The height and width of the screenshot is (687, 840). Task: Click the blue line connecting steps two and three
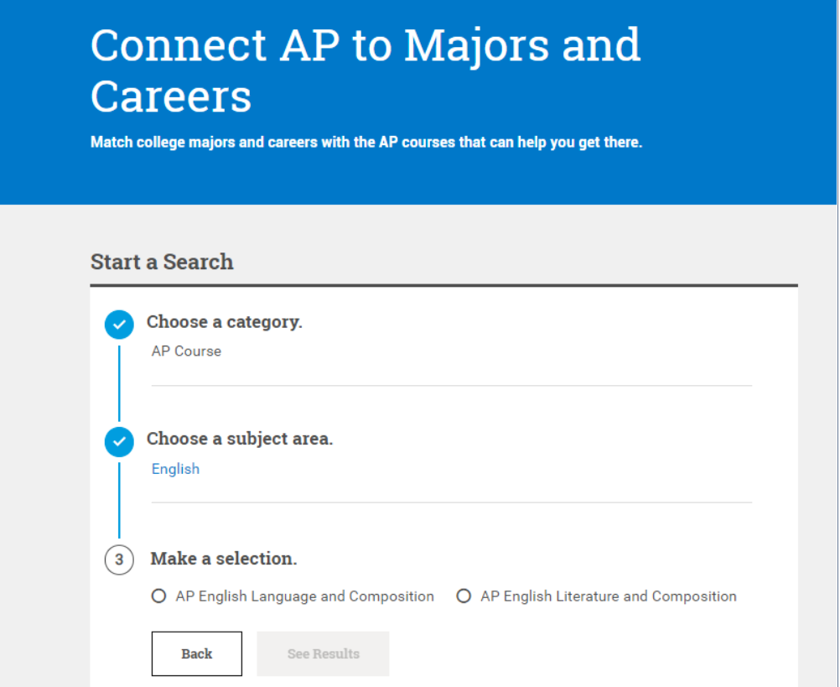[x=119, y=500]
